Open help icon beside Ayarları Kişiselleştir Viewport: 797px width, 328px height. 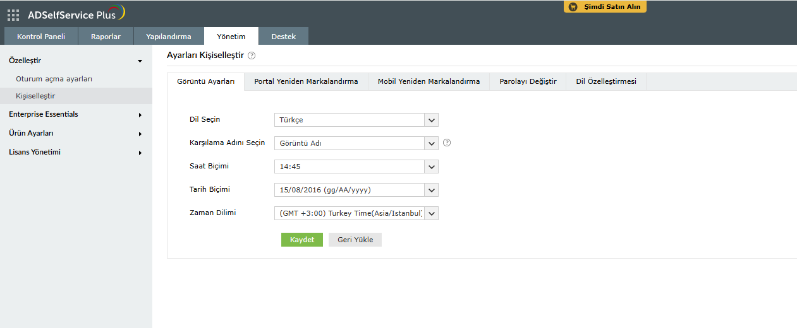(x=252, y=56)
